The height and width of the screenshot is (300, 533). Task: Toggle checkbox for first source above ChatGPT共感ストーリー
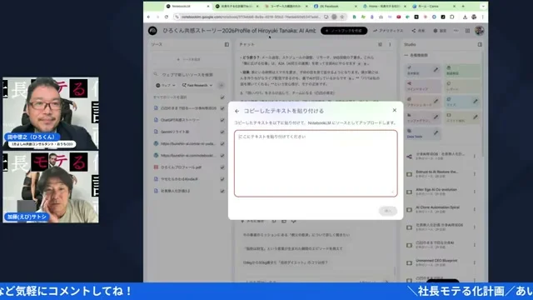tap(222, 108)
